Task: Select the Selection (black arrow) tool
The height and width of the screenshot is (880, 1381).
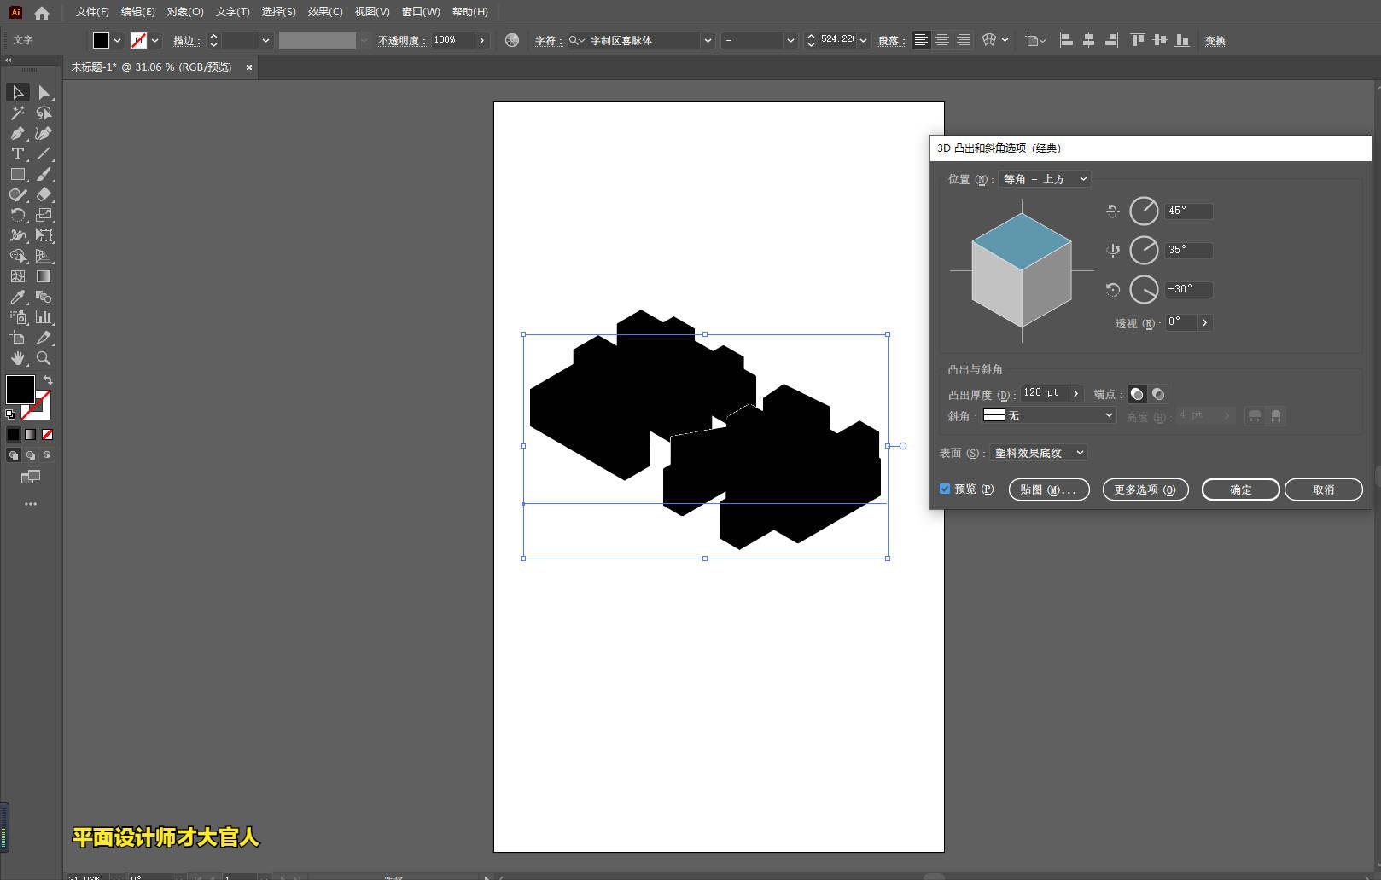Action: [x=17, y=92]
